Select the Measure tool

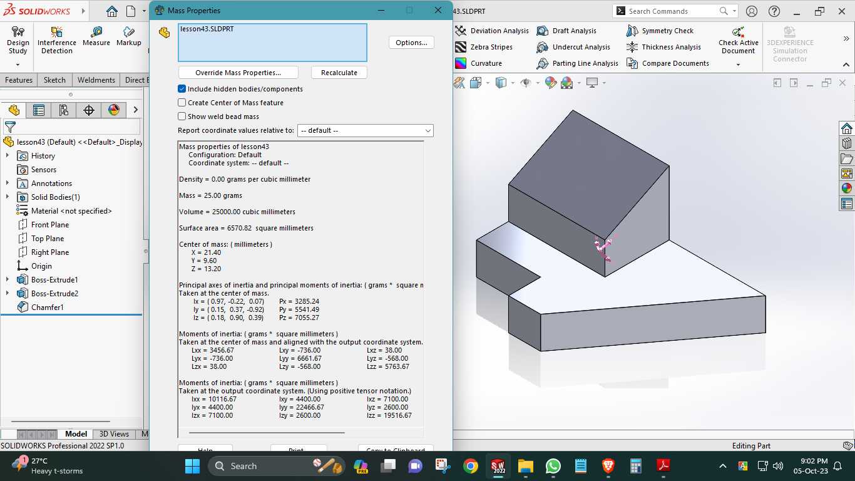click(x=96, y=36)
